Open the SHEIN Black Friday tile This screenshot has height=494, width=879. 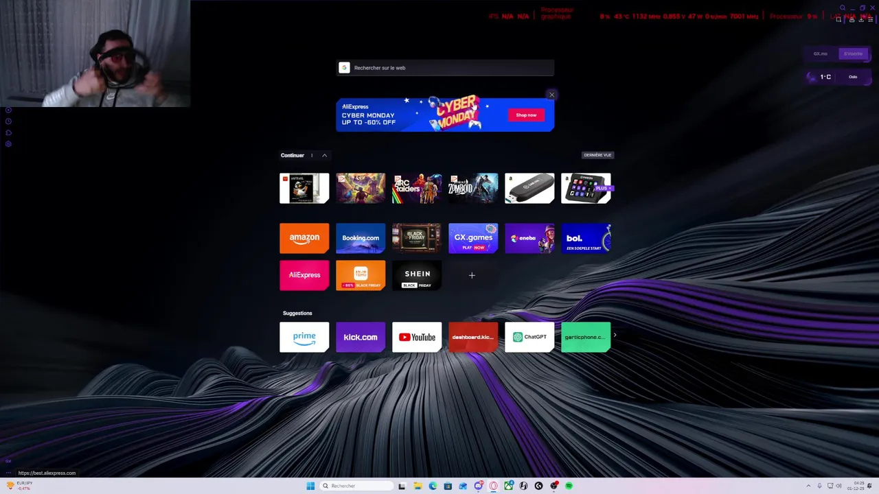pos(417,275)
